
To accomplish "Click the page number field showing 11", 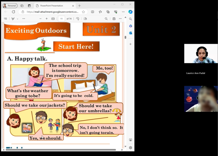I will click(x=61, y=18).
